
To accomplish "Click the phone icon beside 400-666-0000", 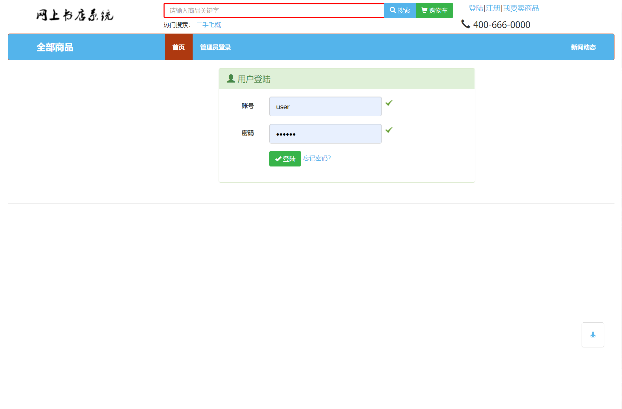I will click(465, 24).
